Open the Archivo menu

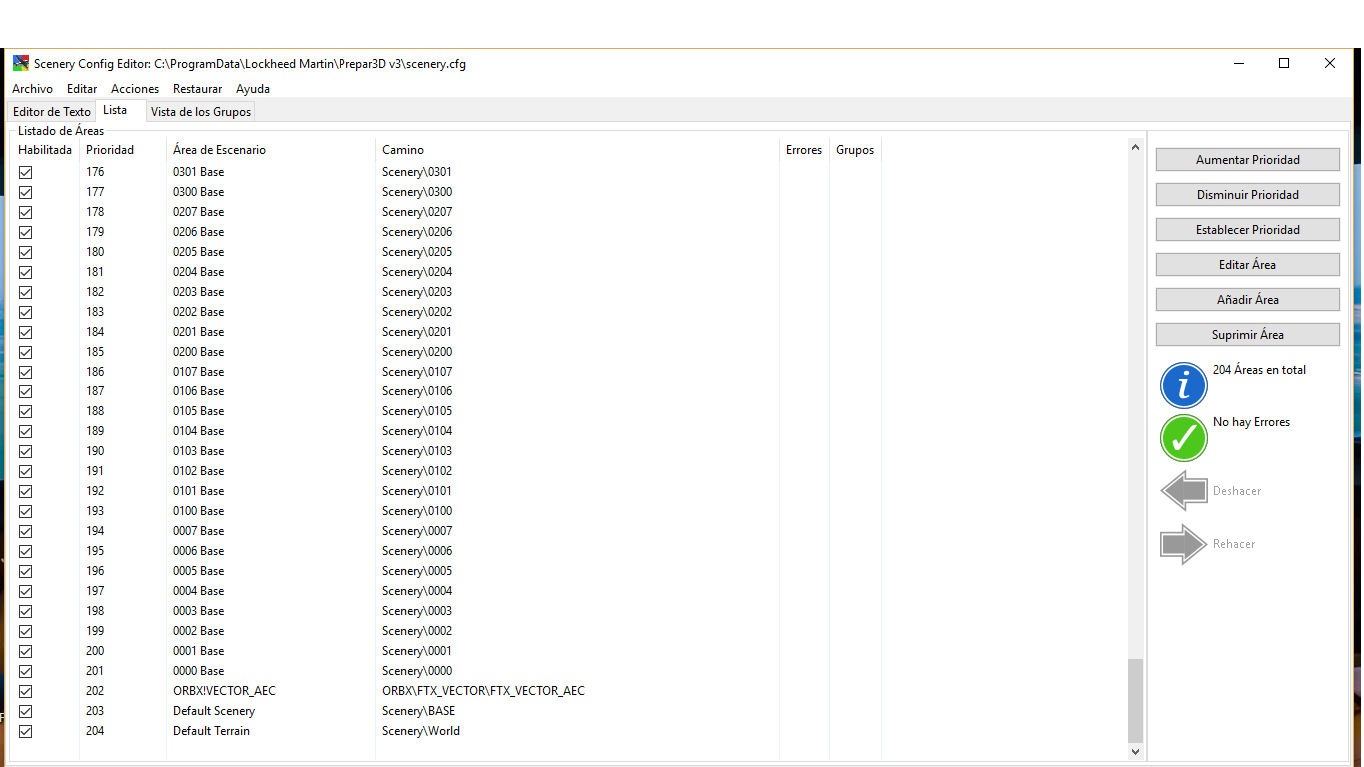pos(32,89)
